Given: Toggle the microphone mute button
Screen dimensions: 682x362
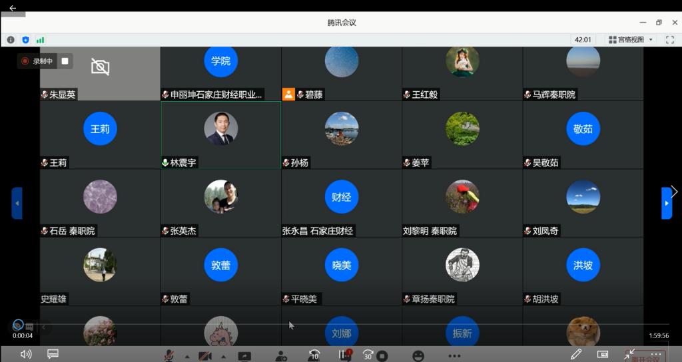Looking at the screenshot, I should click(170, 355).
